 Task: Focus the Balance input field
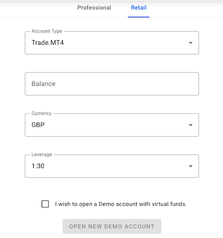tap(112, 84)
